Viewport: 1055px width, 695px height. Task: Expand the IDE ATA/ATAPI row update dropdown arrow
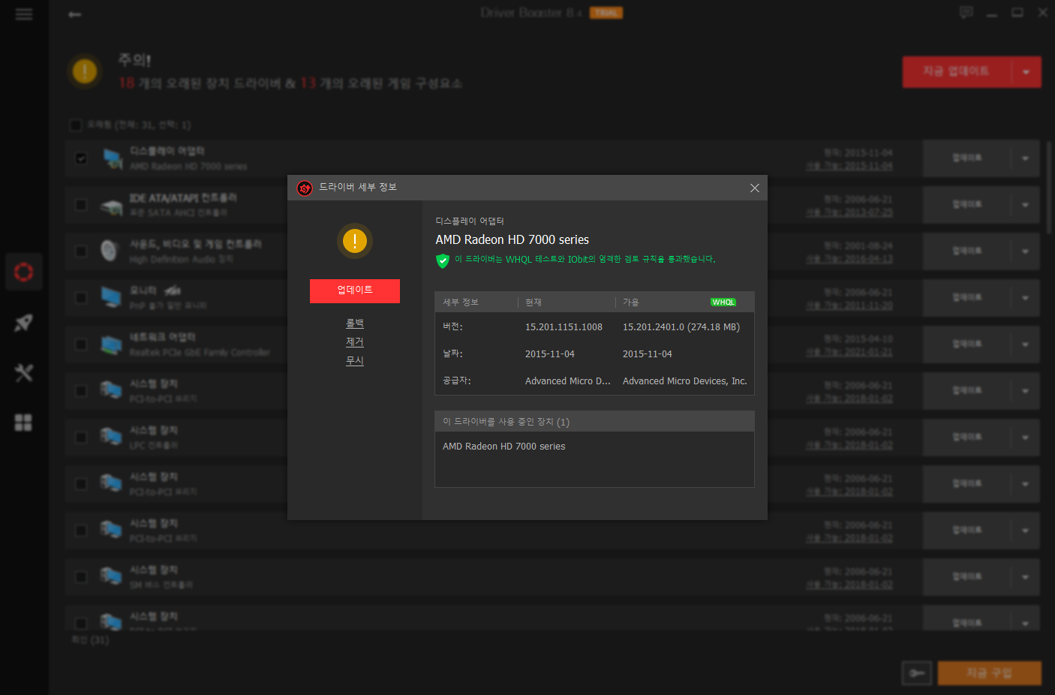(1025, 205)
